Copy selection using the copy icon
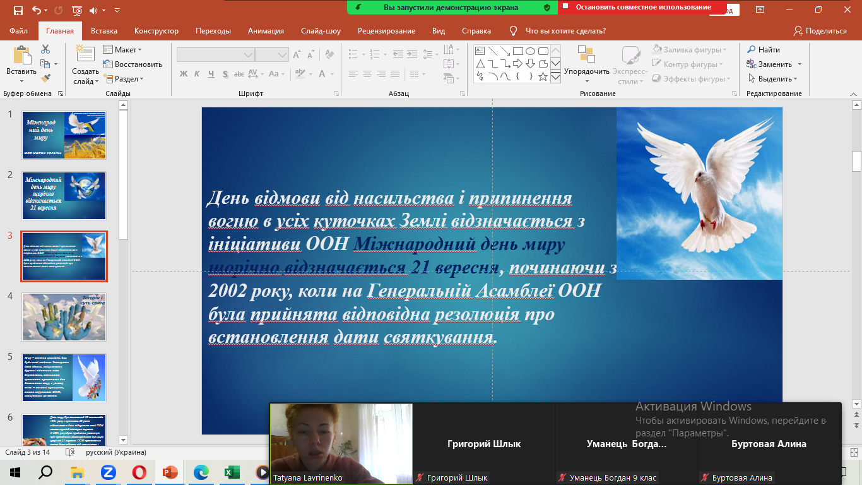 [x=45, y=64]
